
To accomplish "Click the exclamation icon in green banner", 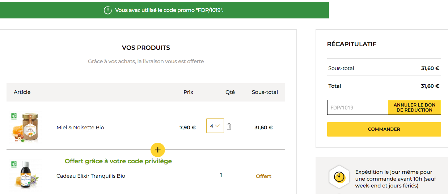I will tap(107, 10).
